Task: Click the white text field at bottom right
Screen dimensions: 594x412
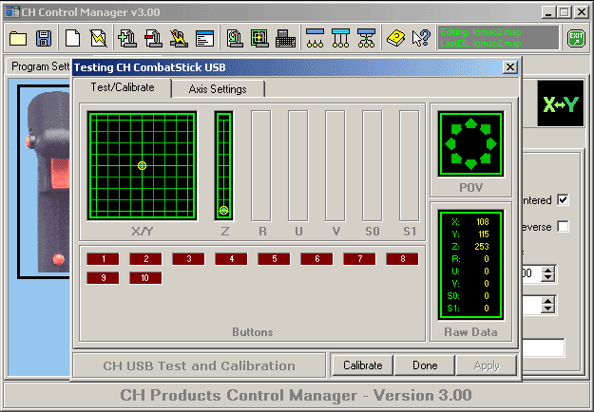Action: [x=544, y=348]
